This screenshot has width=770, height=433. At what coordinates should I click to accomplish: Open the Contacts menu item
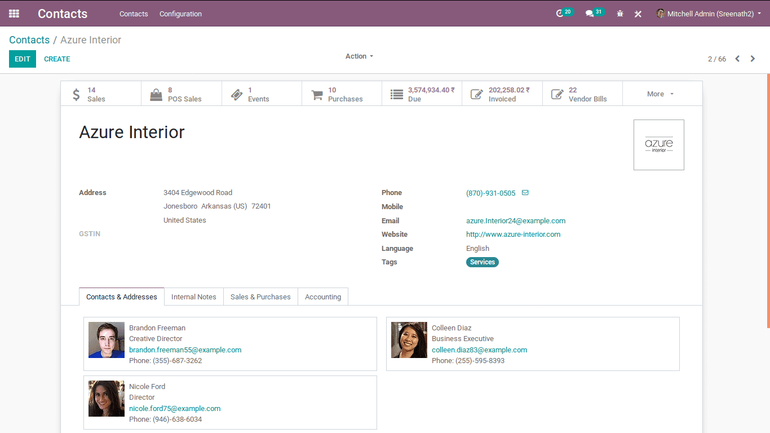[x=134, y=14]
